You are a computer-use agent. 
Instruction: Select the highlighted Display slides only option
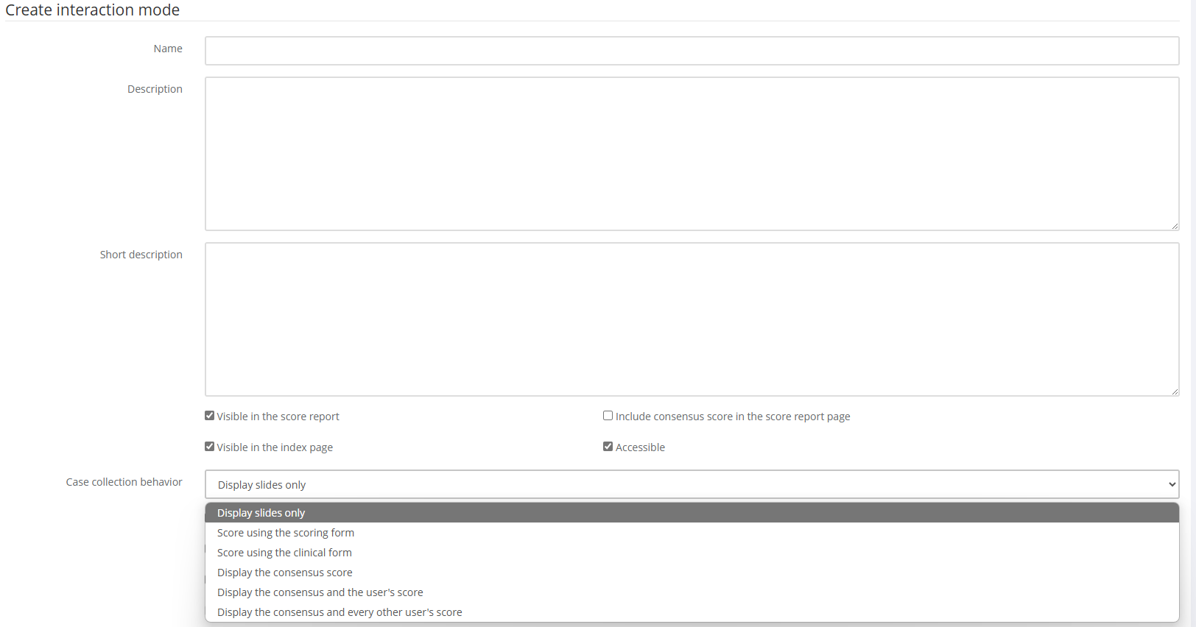261,513
